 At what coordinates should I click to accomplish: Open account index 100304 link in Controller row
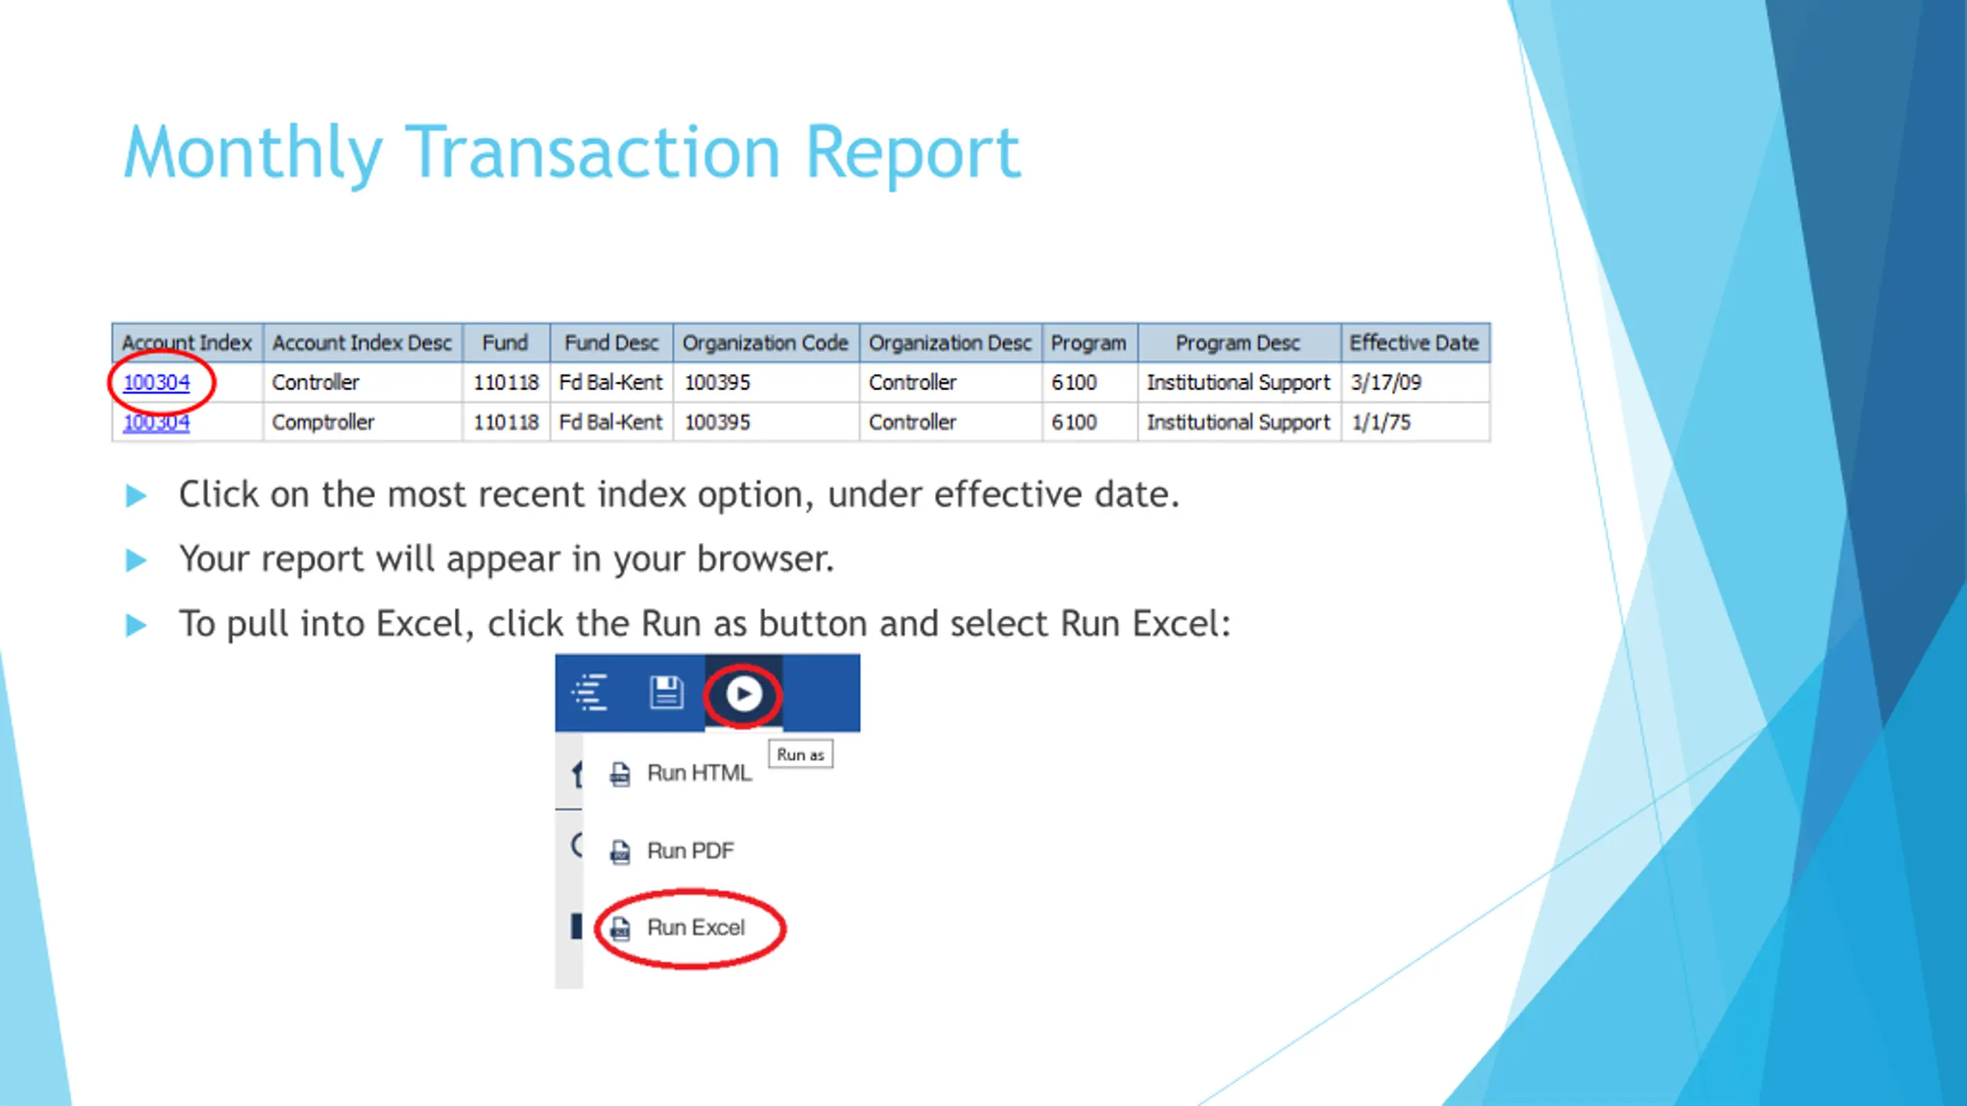tap(156, 382)
